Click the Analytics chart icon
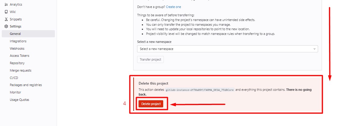Screen dimensions: 362x126 (x=6, y=5)
